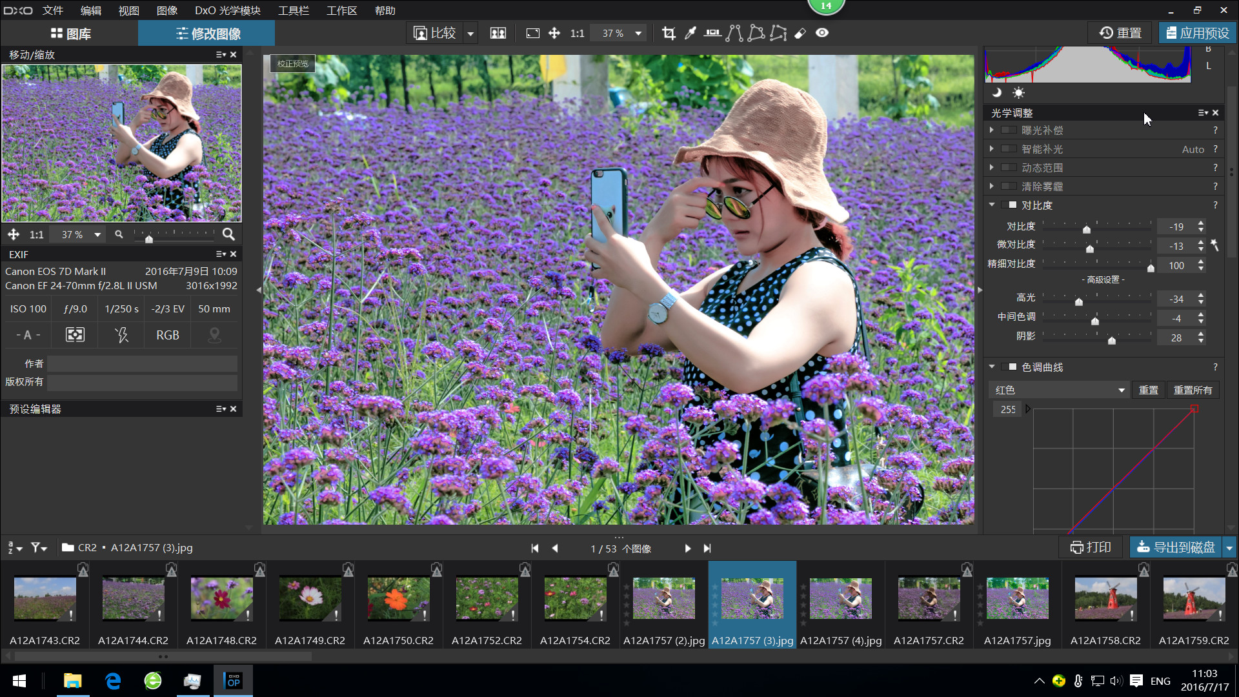Open the filter funnel menu in filmstrip bar

click(x=39, y=547)
